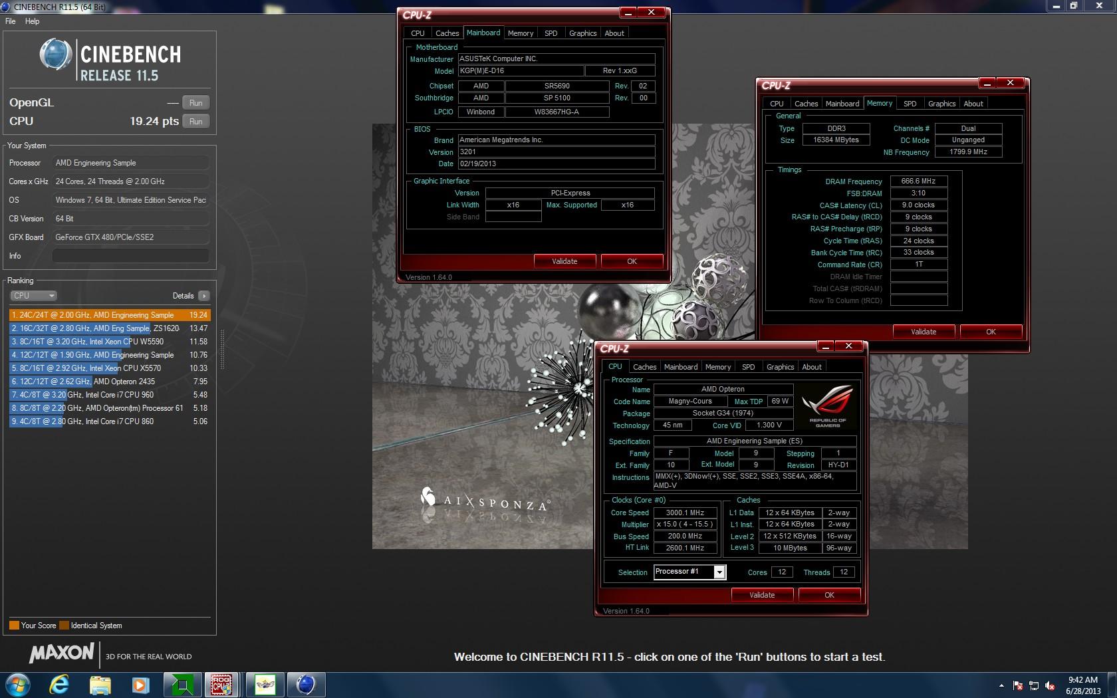The width and height of the screenshot is (1117, 698).
Task: Select ranking row 2 AMD Eng Sample 13.47
Action: pyautogui.click(x=110, y=328)
